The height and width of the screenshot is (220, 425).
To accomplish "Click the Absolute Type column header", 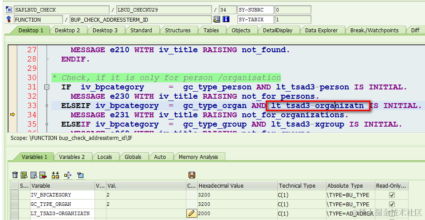I will 350,185.
